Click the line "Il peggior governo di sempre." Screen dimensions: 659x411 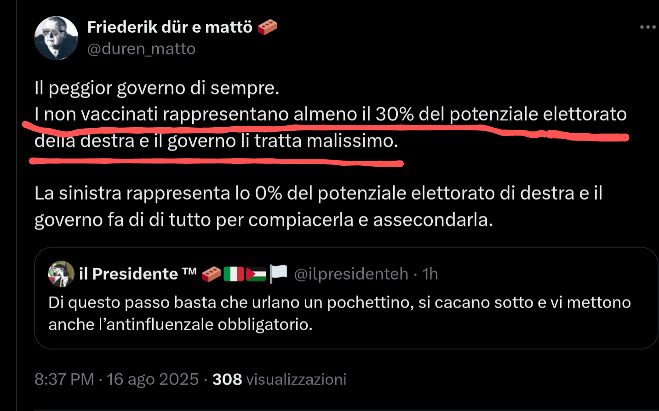(157, 88)
